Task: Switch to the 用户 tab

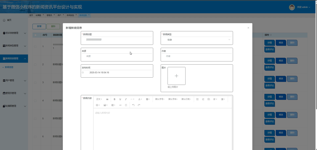Action: tap(59, 15)
